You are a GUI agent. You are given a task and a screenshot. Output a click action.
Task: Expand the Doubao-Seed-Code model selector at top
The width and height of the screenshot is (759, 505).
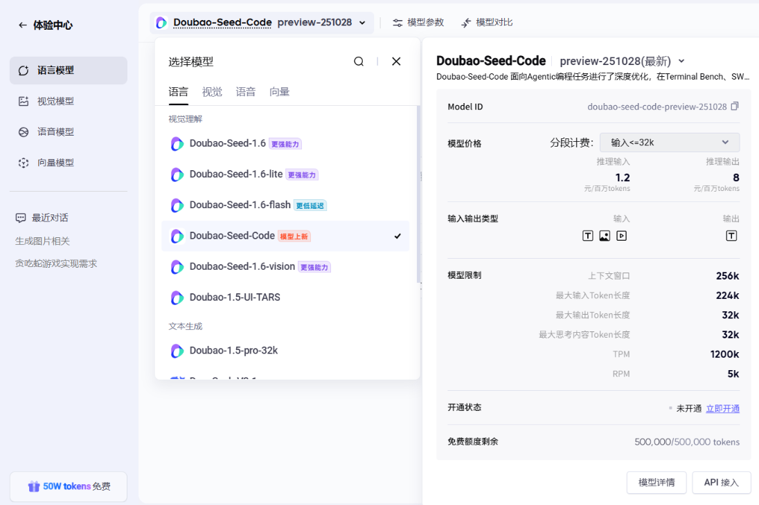[262, 23]
